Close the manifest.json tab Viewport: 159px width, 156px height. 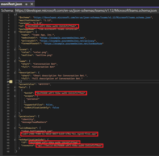tap(32, 4)
